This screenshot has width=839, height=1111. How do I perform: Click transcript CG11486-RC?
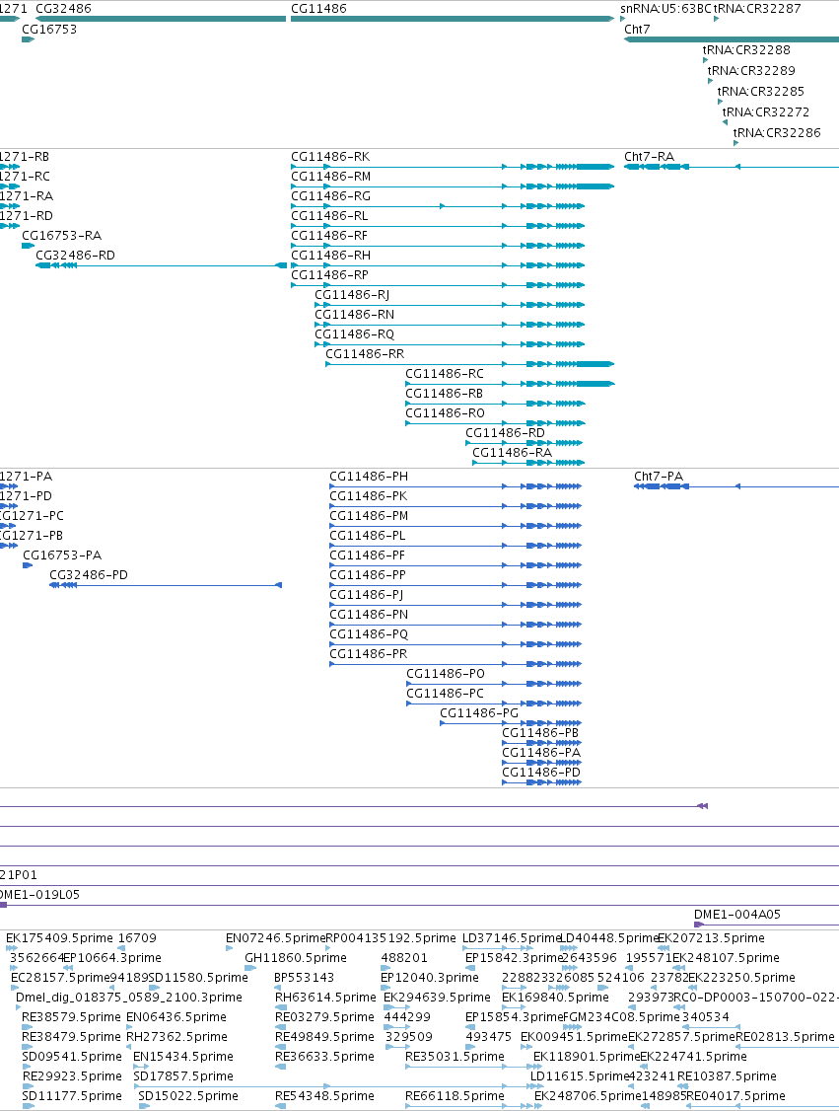click(x=510, y=384)
